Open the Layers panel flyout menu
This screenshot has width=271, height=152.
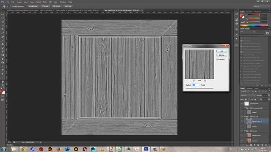tap(269, 88)
